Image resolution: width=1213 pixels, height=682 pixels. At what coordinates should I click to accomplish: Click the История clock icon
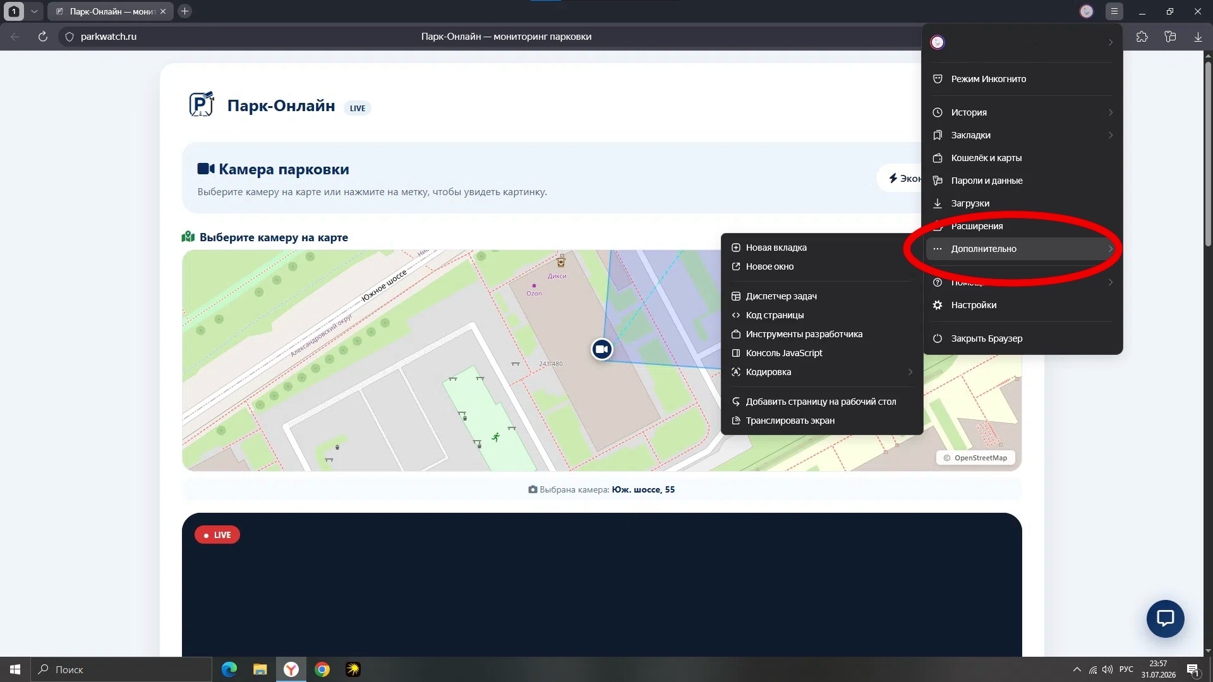pos(938,112)
